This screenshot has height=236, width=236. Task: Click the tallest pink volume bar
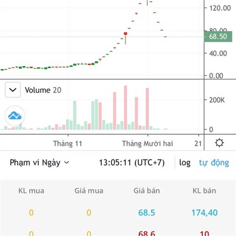click(125, 107)
